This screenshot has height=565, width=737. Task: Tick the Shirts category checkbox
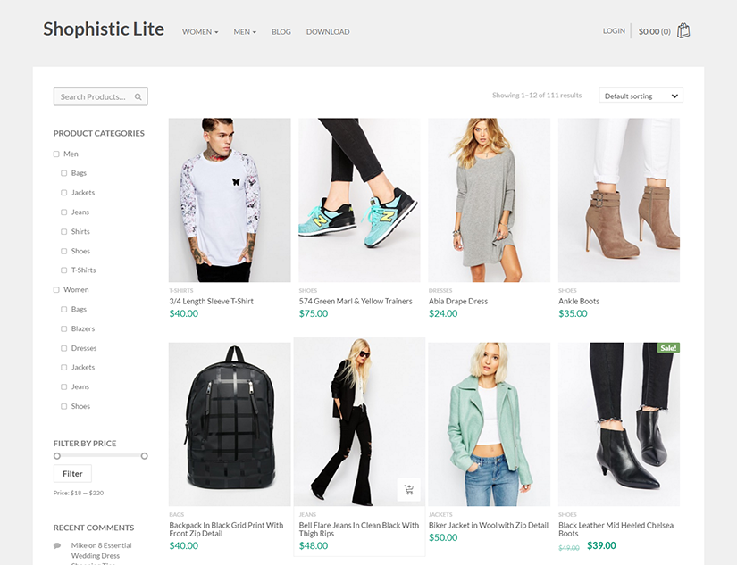64,231
